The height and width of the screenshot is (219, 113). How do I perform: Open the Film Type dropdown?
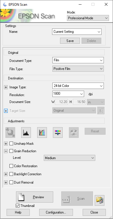(x=78, y=69)
